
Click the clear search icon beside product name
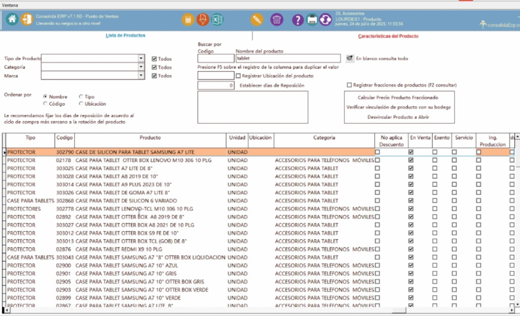click(349, 58)
